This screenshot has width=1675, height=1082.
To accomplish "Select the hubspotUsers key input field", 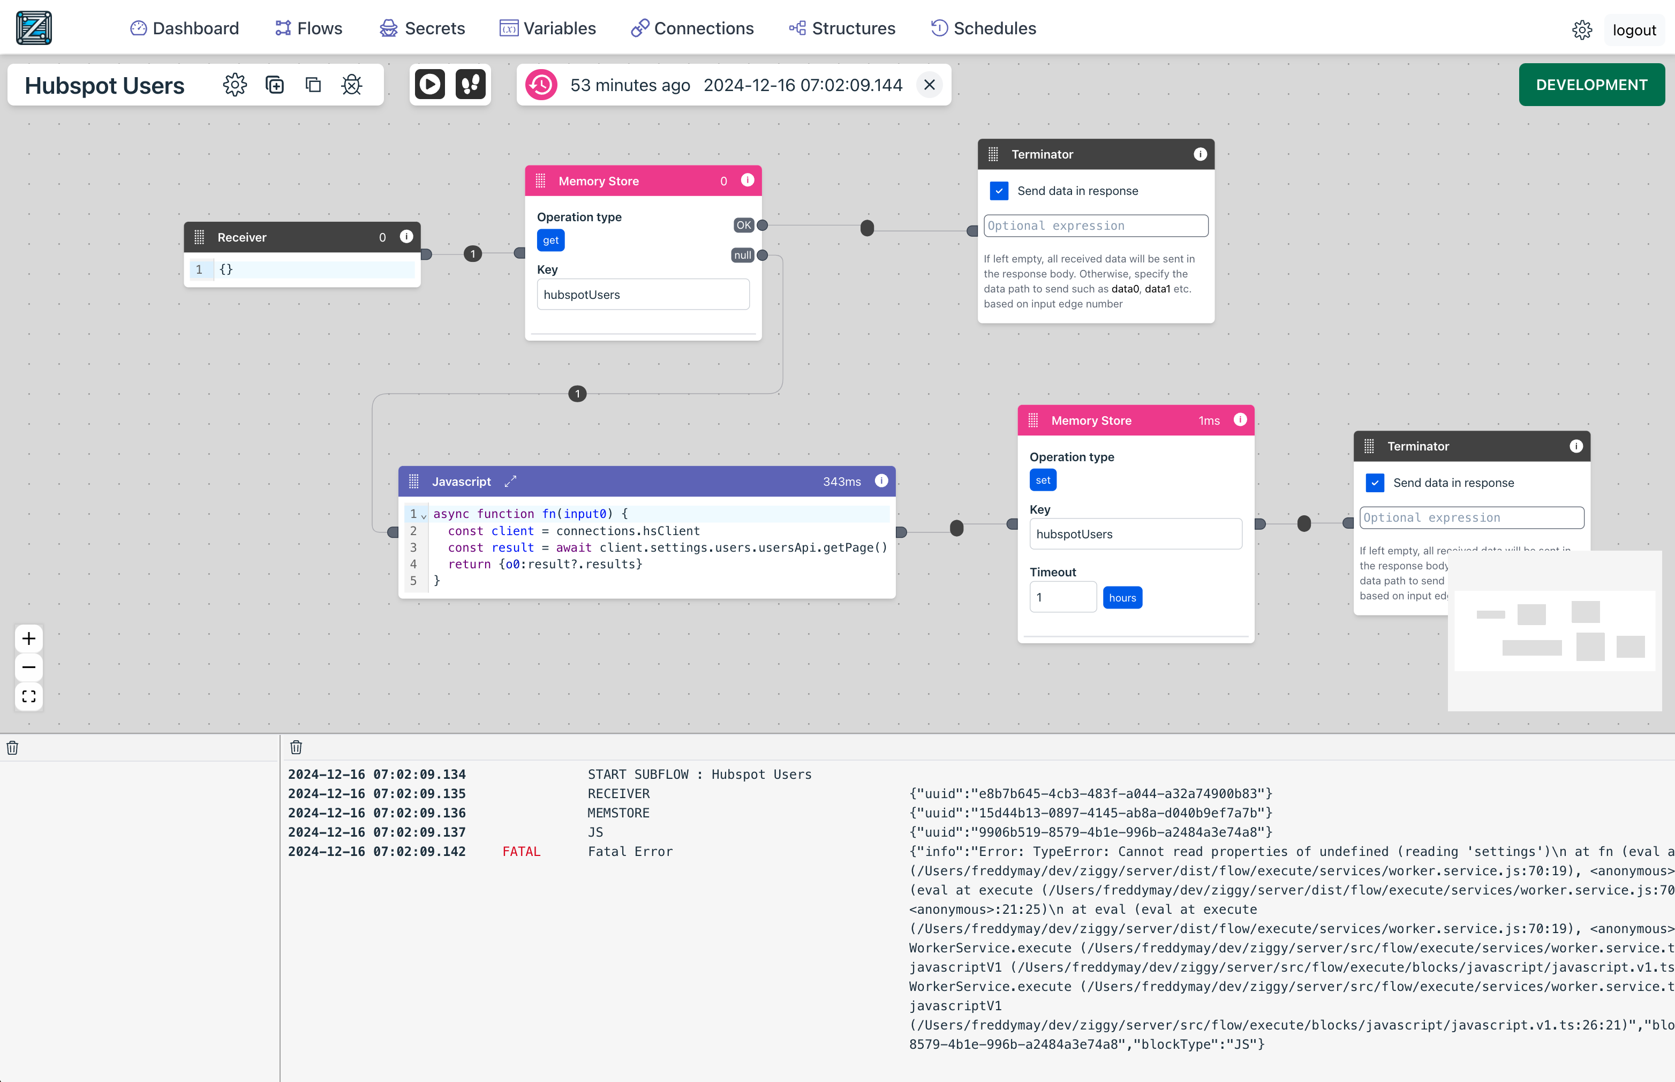I will coord(642,294).
